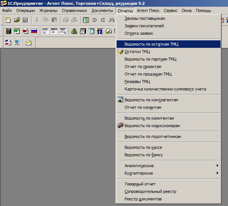Choose Остатки ТМЦ menu item
This screenshot has height=206, width=228.
point(169,52)
